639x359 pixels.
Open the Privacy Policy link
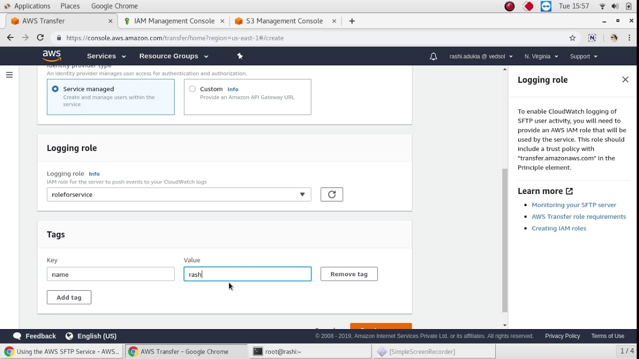click(x=562, y=336)
